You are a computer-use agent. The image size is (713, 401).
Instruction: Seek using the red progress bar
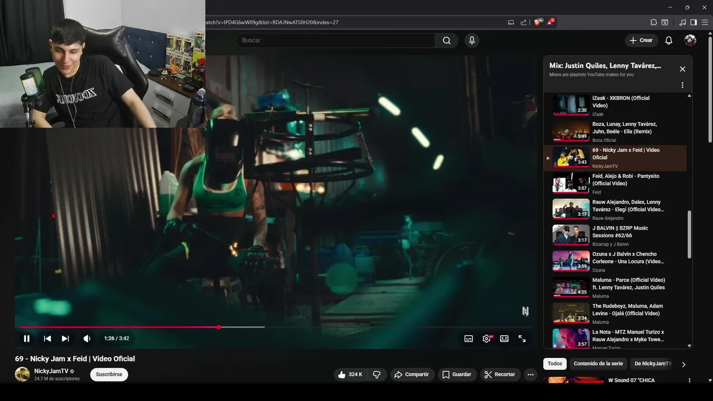tap(276, 327)
